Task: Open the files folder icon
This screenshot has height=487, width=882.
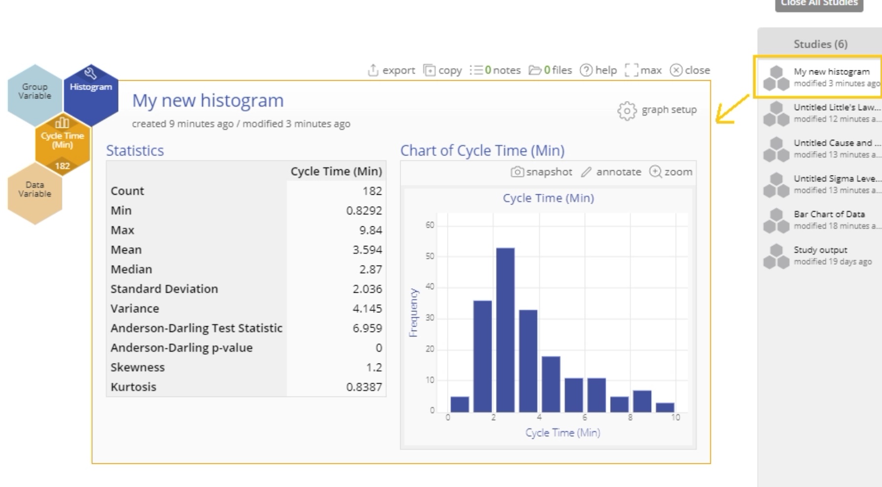Action: (535, 70)
